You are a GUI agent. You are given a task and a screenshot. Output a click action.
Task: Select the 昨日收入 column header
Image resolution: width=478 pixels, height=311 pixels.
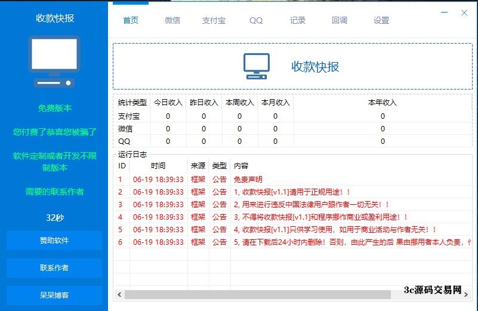204,103
